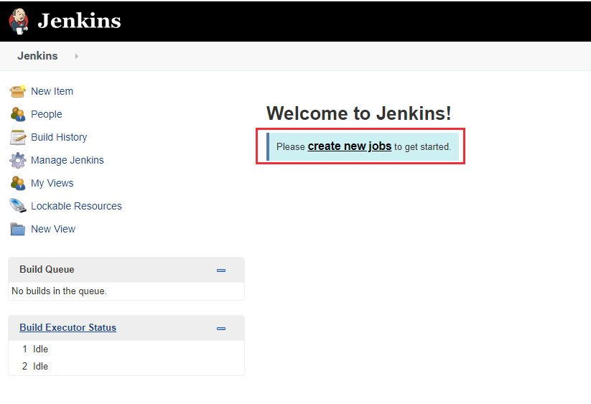This screenshot has width=591, height=404.
Task: Click the Manage Jenkins gear icon
Action: pyautogui.click(x=18, y=161)
